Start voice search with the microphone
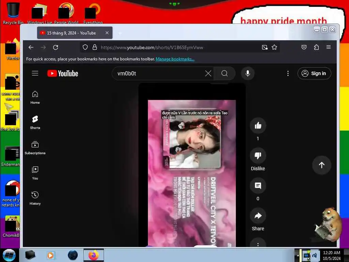Screen dimensions: 349x262 coord(248,73)
